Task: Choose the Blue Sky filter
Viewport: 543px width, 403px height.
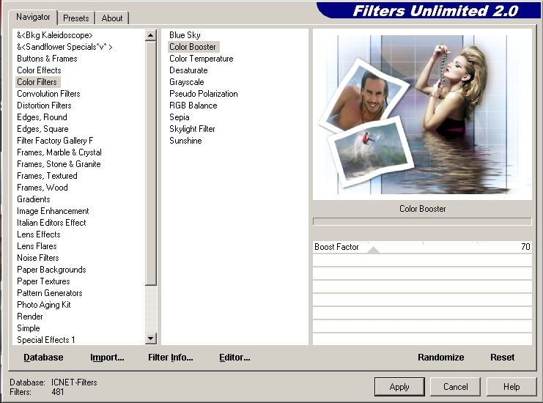Action: pyautogui.click(x=185, y=35)
